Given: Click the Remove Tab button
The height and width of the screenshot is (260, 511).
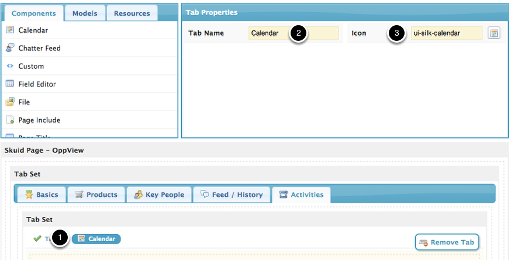Looking at the screenshot, I should point(447,242).
